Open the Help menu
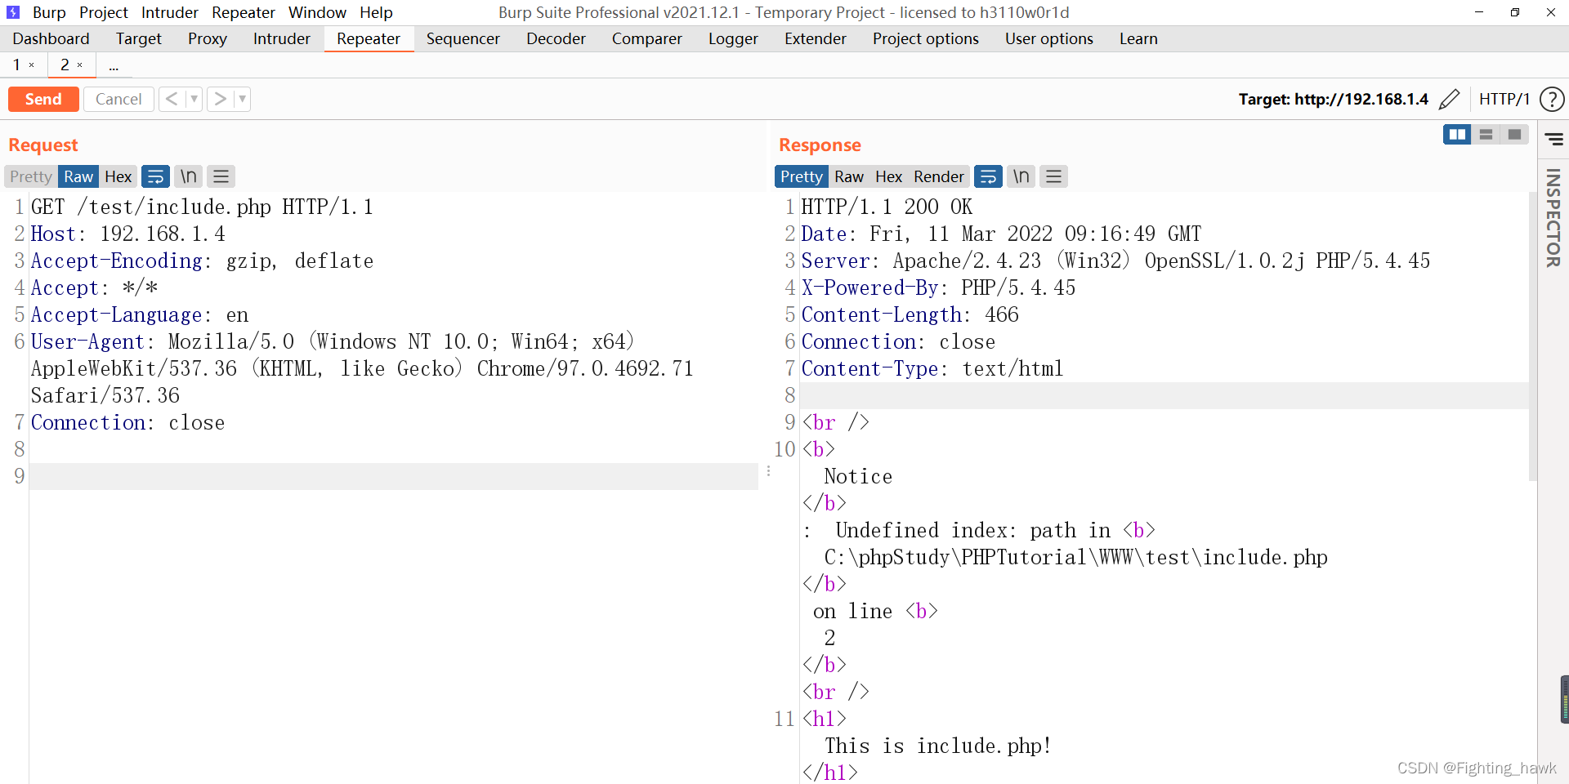This screenshot has width=1569, height=784. click(376, 12)
